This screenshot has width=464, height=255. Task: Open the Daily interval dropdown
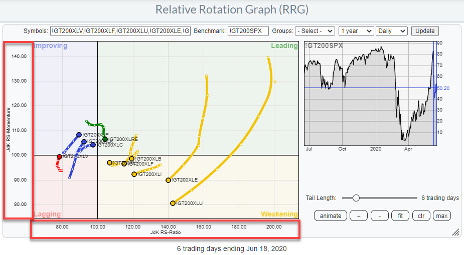click(x=391, y=31)
